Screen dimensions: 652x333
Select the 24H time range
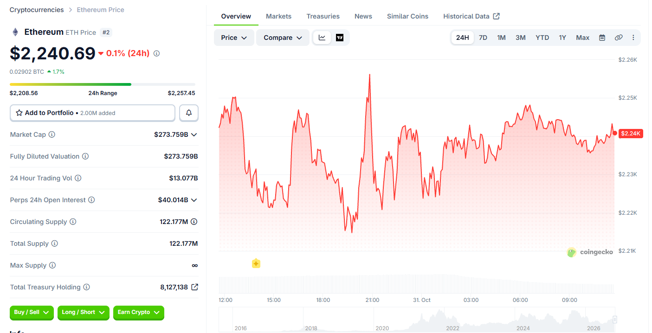tap(463, 38)
